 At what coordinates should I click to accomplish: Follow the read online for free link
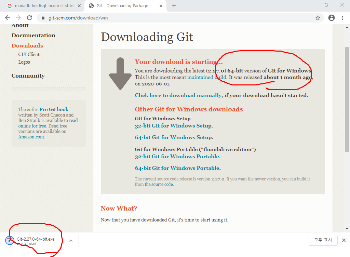coord(48,123)
